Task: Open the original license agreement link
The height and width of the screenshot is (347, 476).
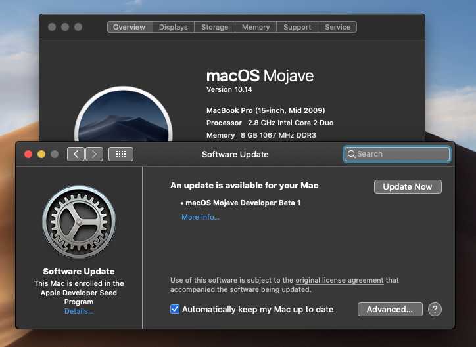Action: (x=339, y=280)
